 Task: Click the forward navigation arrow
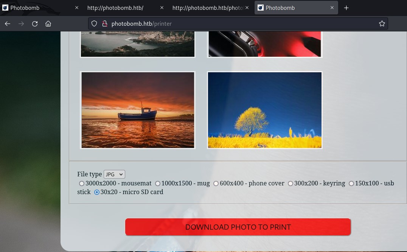coord(21,23)
